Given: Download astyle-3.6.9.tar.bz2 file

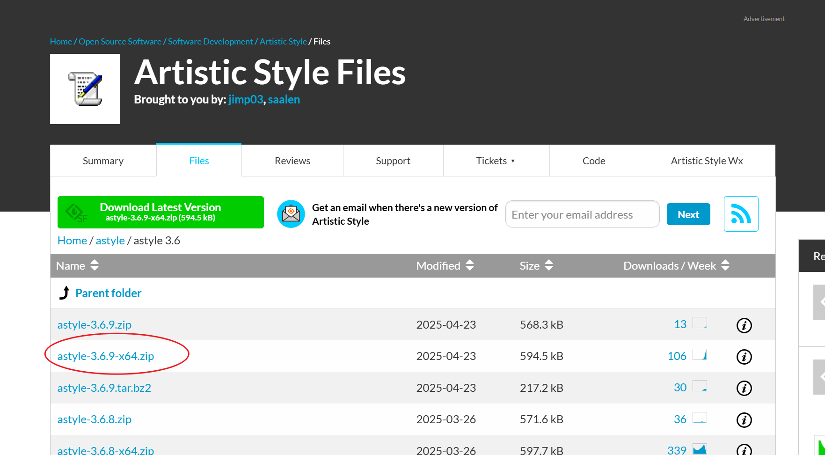Looking at the screenshot, I should (x=104, y=388).
